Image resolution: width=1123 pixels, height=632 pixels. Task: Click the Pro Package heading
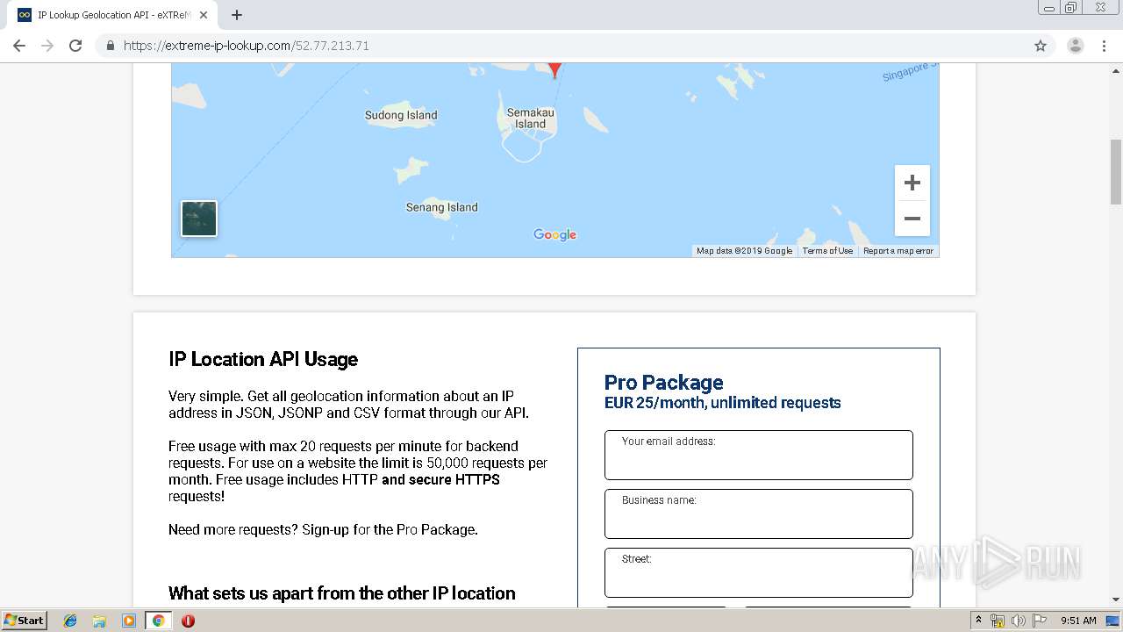(664, 383)
